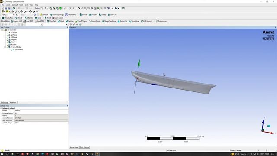Click the VistaTFExport tool
This screenshot has width=277, height=156.
point(81,21)
